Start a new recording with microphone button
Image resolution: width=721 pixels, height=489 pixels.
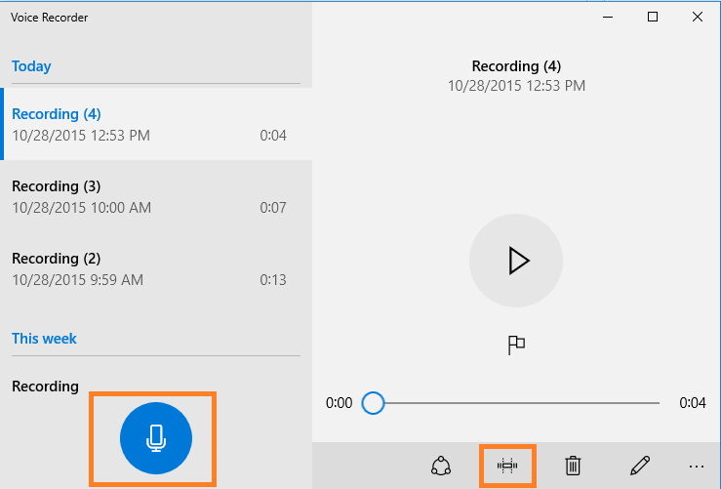point(156,438)
